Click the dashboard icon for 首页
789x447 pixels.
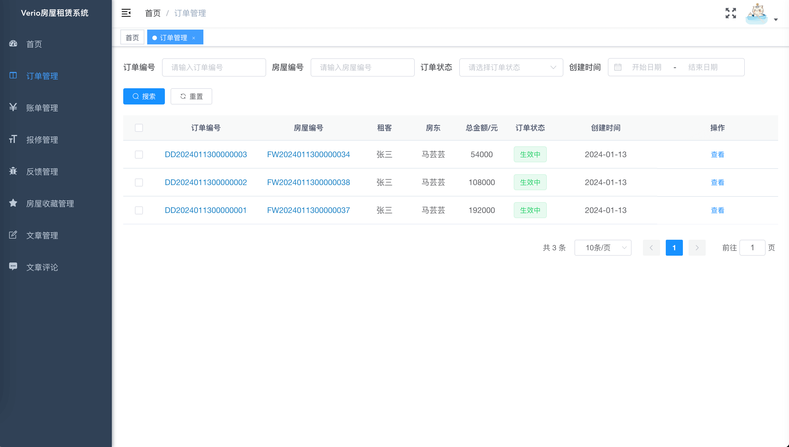(13, 44)
